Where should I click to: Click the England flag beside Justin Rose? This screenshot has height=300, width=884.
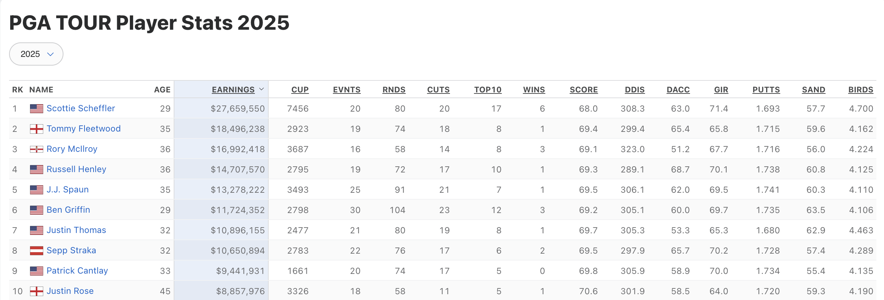coord(36,291)
